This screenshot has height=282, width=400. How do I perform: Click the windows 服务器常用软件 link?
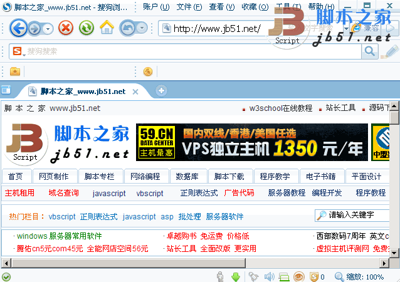pos(59,236)
